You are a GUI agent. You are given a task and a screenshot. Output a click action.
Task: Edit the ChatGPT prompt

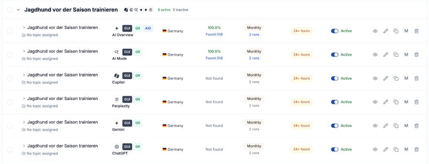(385, 149)
